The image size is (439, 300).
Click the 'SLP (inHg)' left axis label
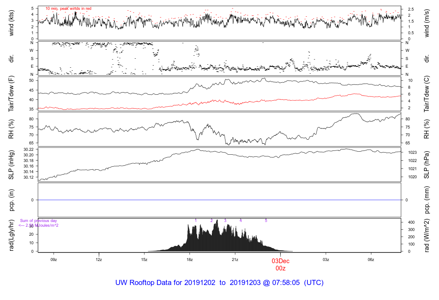pos(11,165)
